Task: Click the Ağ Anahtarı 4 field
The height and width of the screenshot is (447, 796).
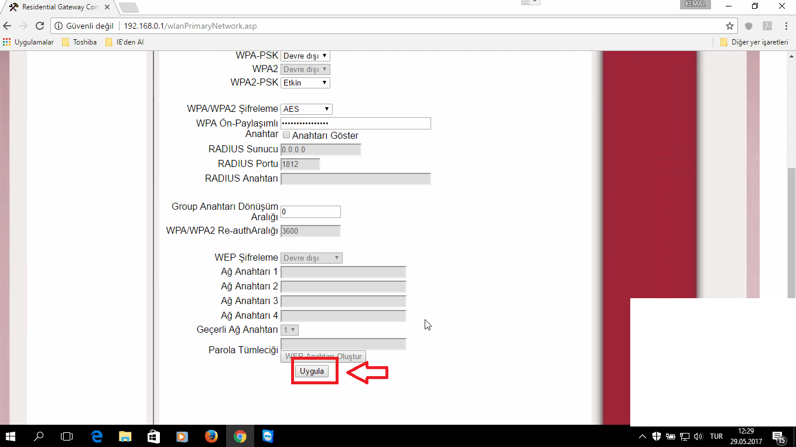Action: [343, 316]
